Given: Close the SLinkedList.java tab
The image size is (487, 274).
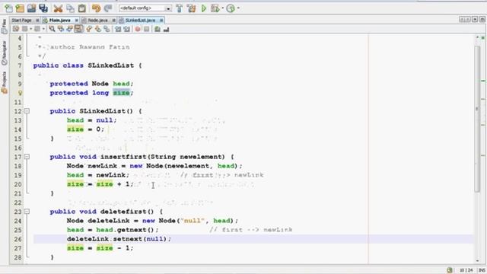Looking at the screenshot, I should click(161, 21).
